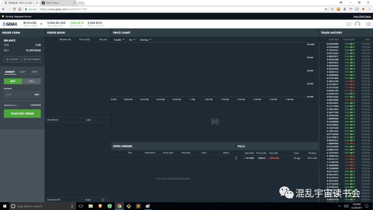This screenshot has width=373, height=210.
Task: Click the 9,500.00 USD last trade price
Action: tap(56, 23)
